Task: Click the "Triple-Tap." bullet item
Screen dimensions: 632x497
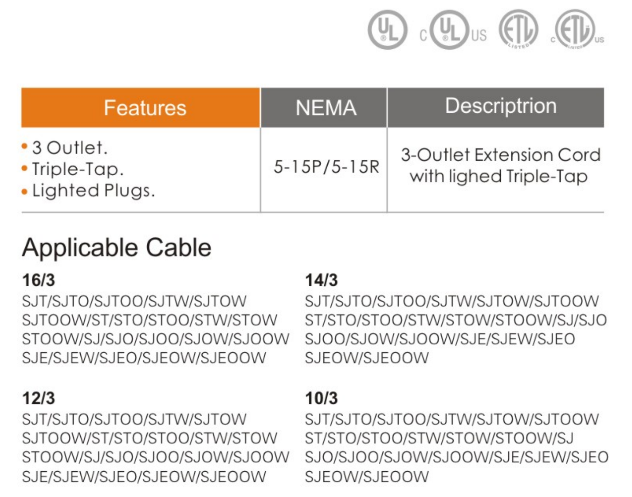Action: [x=78, y=169]
